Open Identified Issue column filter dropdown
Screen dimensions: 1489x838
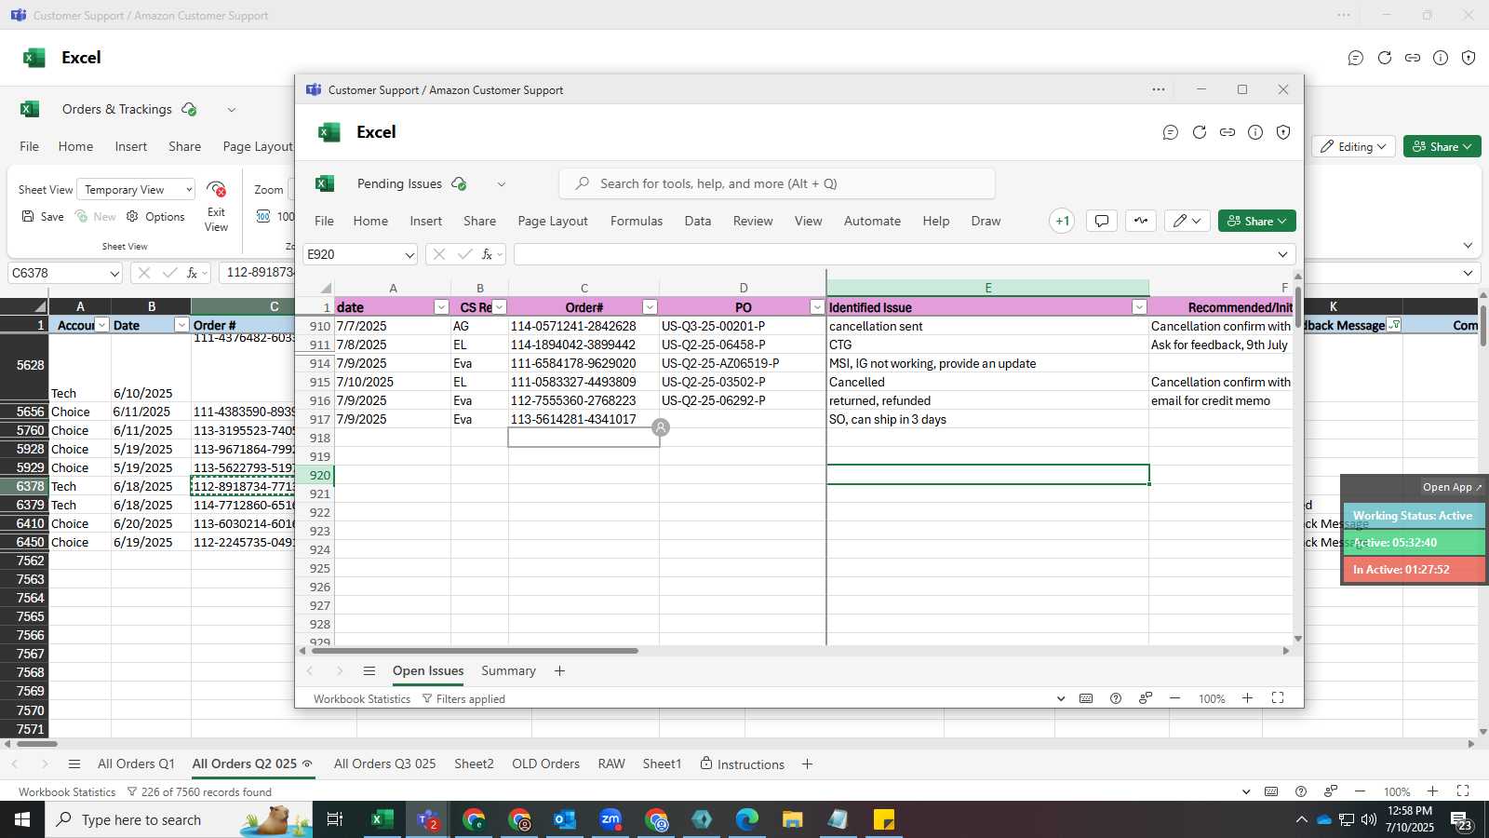pos(1139,307)
